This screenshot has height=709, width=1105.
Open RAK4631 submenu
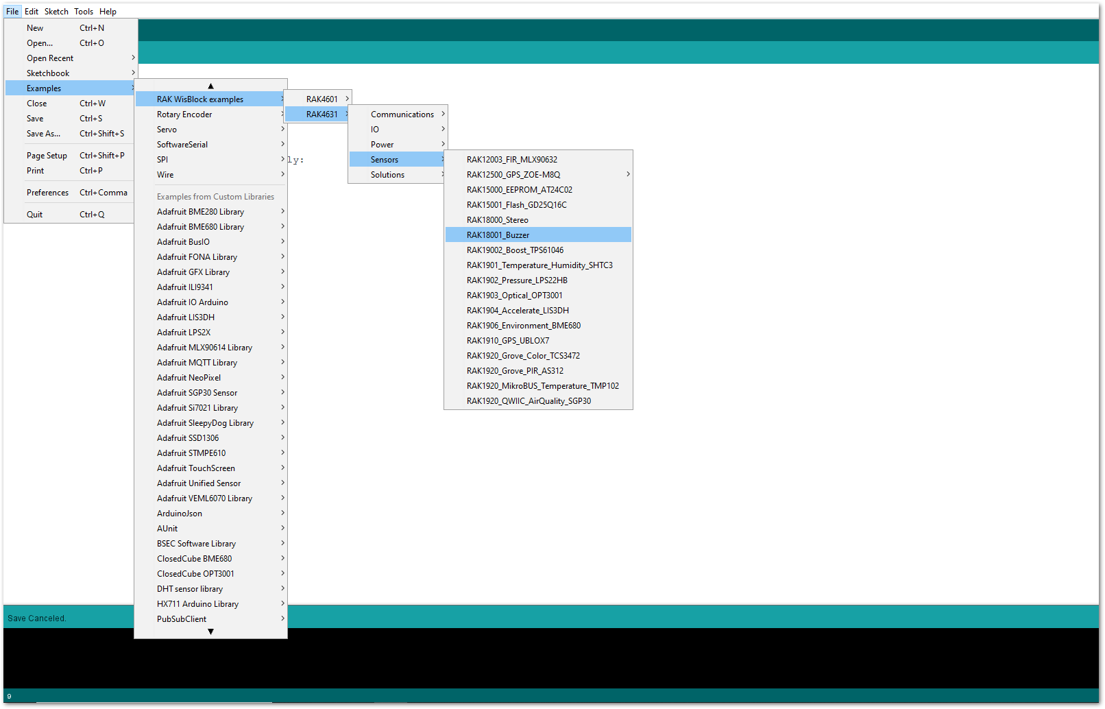tap(318, 115)
